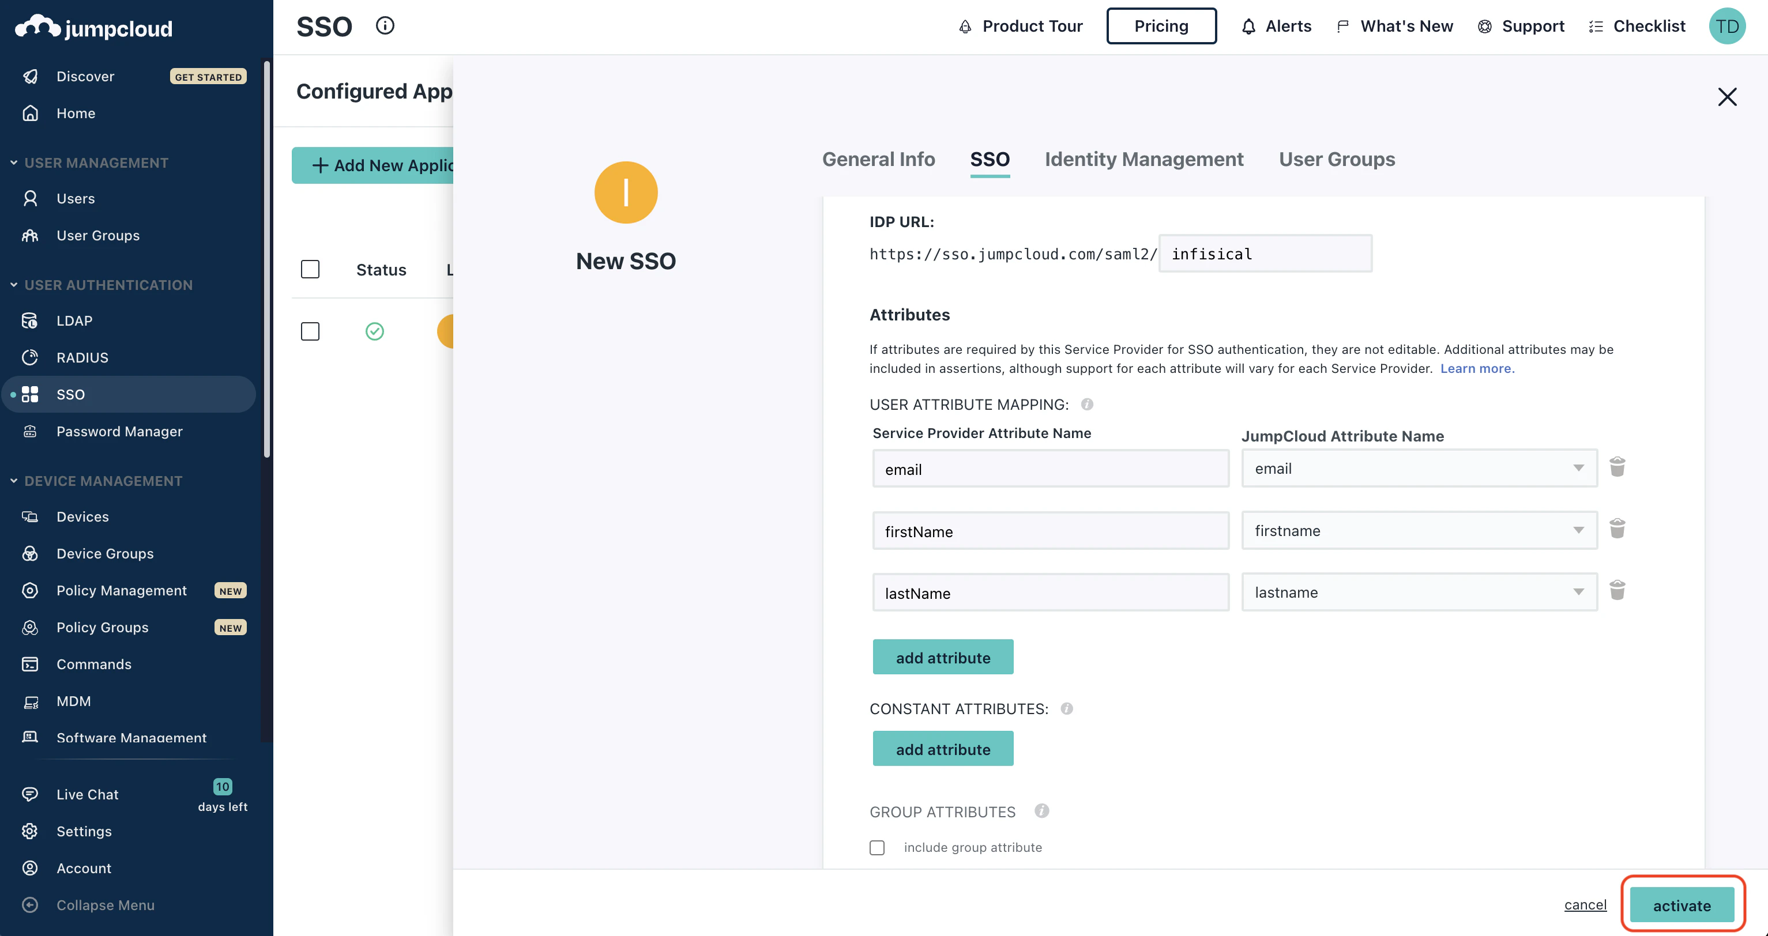Screen dimensions: 1768x936
Task: Delete the firstName attribute mapping row
Action: point(1617,529)
